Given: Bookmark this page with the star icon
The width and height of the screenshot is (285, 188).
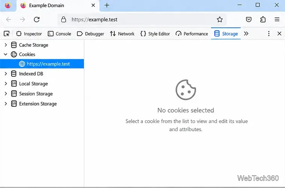Looking at the screenshot, I should (220, 19).
